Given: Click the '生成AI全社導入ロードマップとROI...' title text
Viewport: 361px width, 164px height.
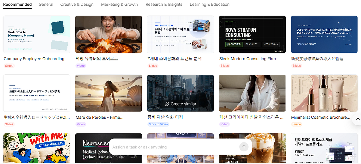Looking at the screenshot, I should [x=36, y=117].
